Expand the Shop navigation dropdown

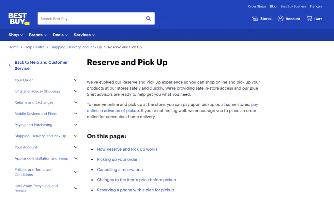click(15, 35)
